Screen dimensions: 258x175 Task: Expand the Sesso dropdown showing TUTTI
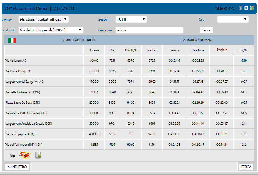pyautogui.click(x=131, y=19)
